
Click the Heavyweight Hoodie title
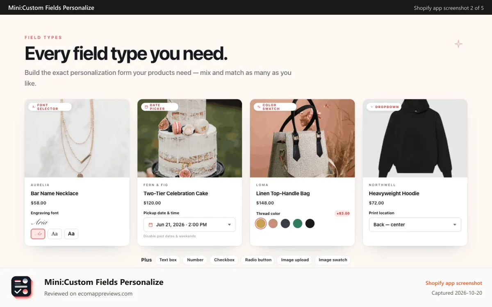click(x=394, y=194)
